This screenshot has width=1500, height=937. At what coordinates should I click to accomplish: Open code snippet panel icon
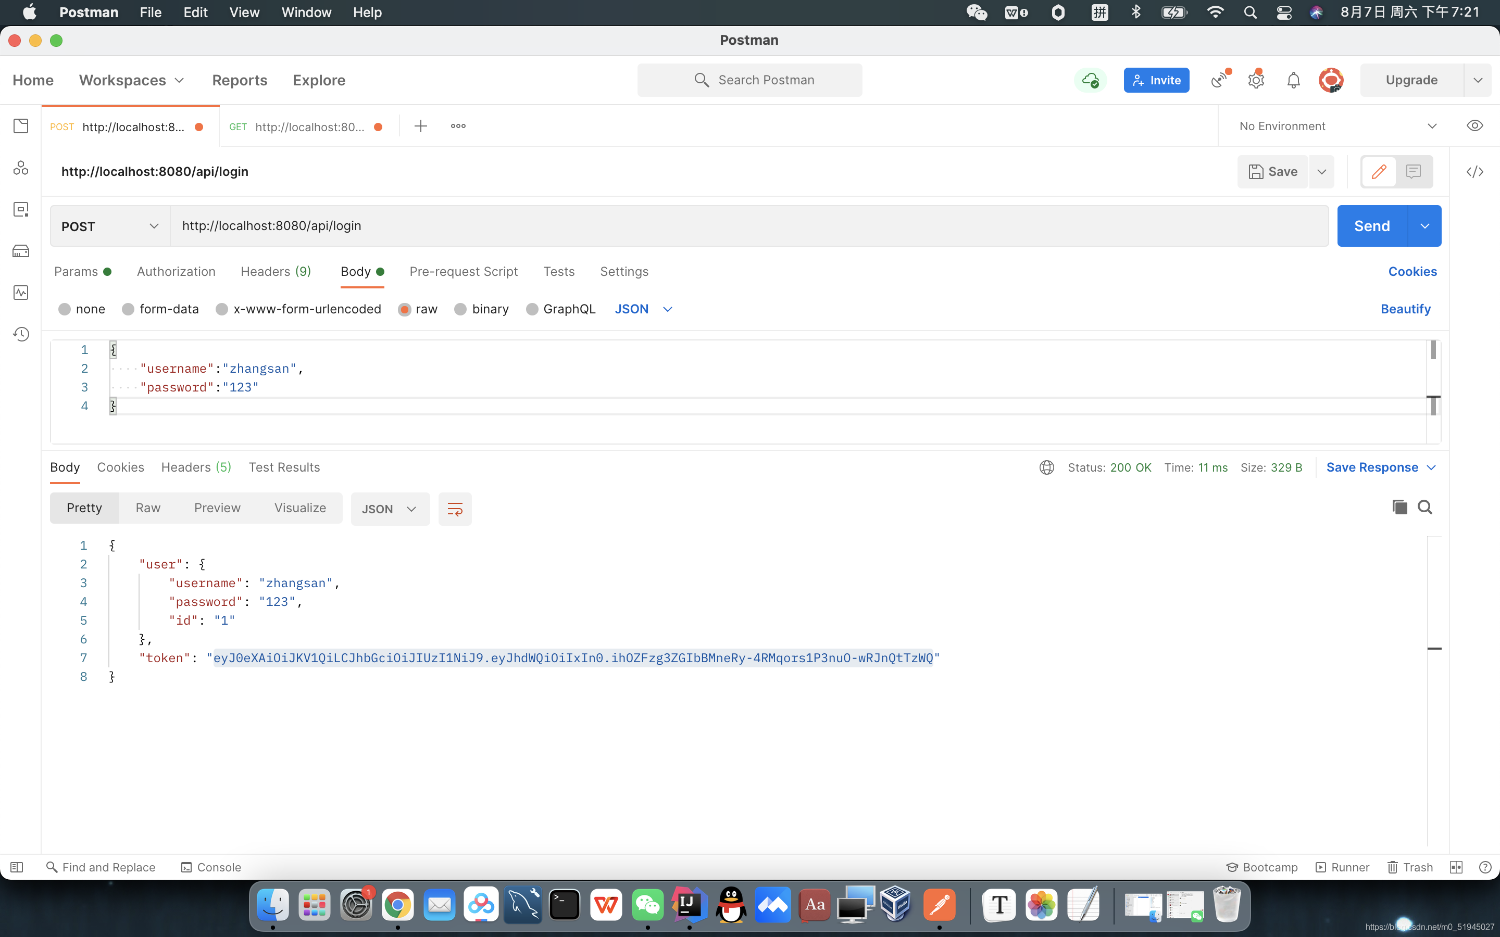click(x=1474, y=172)
